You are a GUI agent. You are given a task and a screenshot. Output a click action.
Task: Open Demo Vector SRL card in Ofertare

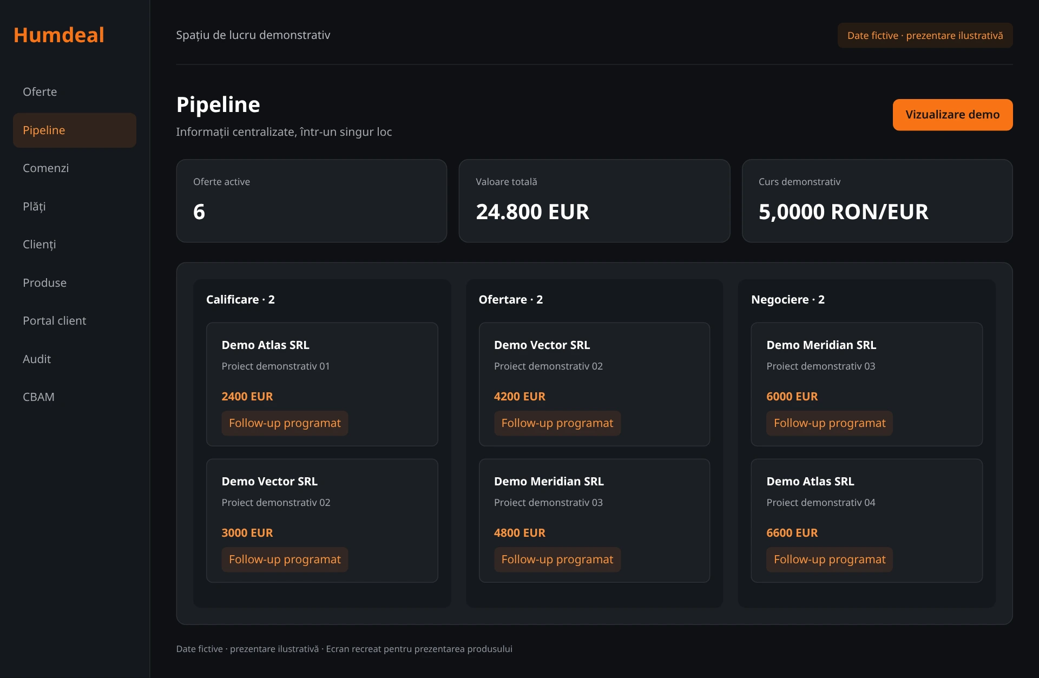click(594, 384)
